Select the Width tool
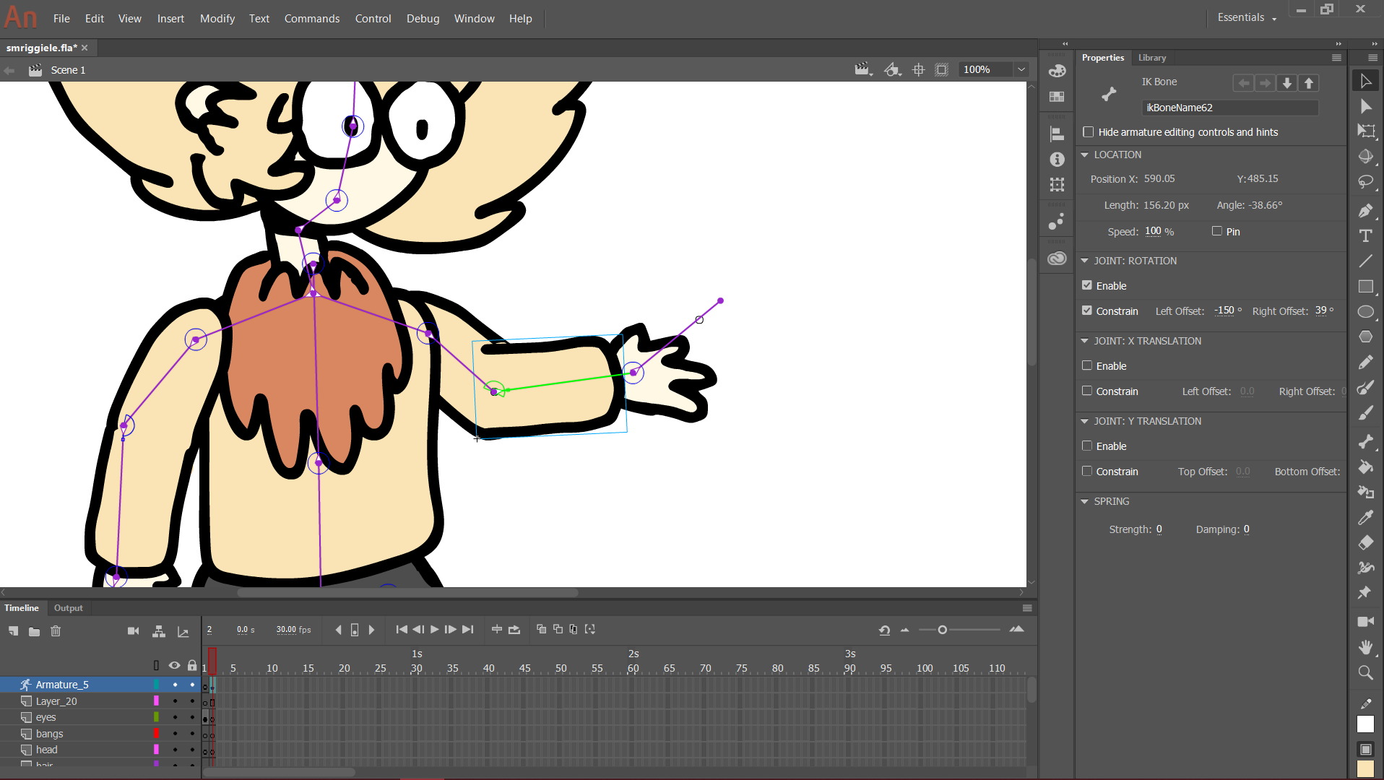1384x780 pixels. tap(1365, 568)
